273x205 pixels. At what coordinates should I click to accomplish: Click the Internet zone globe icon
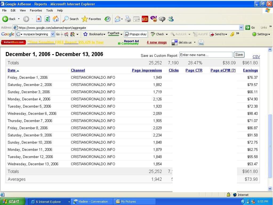pos(235,195)
